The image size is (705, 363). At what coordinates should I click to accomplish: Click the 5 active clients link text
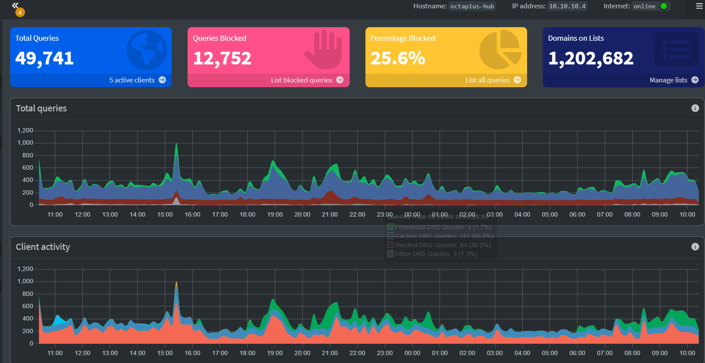pyautogui.click(x=132, y=80)
